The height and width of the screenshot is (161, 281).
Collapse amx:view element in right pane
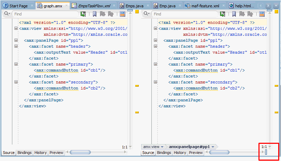coord(155,28)
